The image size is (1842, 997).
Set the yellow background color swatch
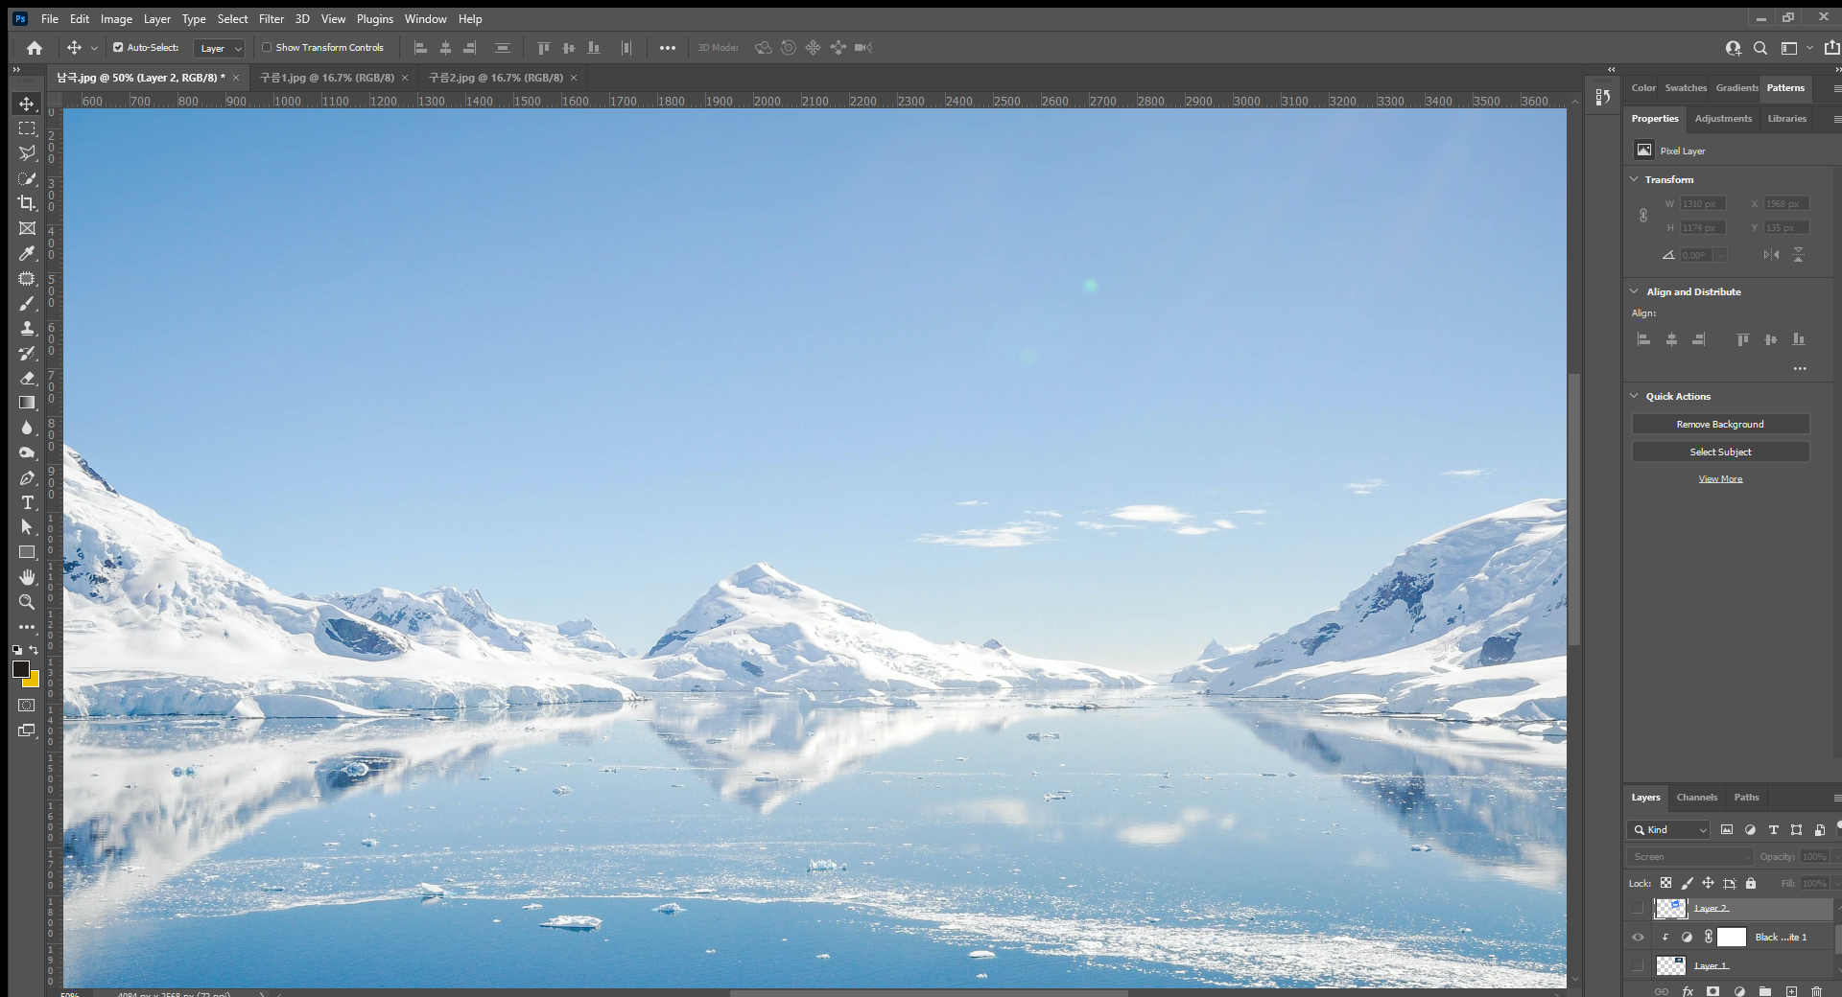coord(34,682)
